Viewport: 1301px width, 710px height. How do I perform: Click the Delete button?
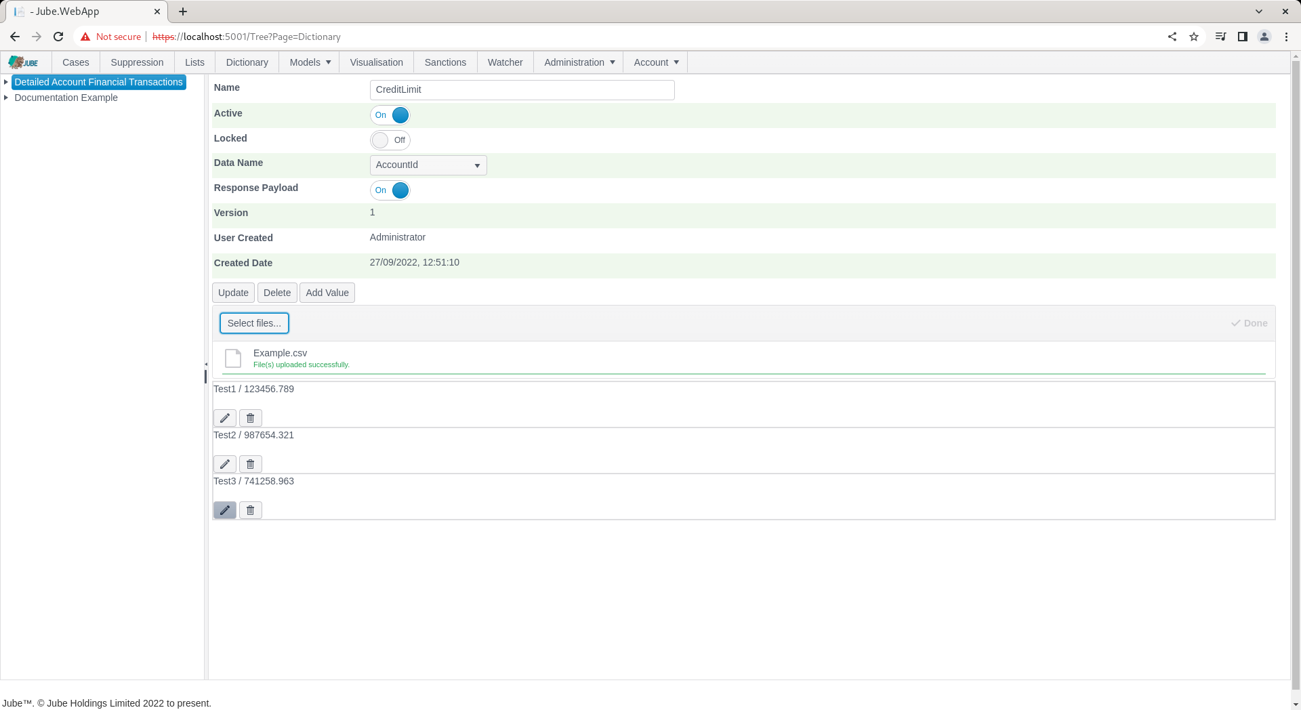pyautogui.click(x=277, y=293)
